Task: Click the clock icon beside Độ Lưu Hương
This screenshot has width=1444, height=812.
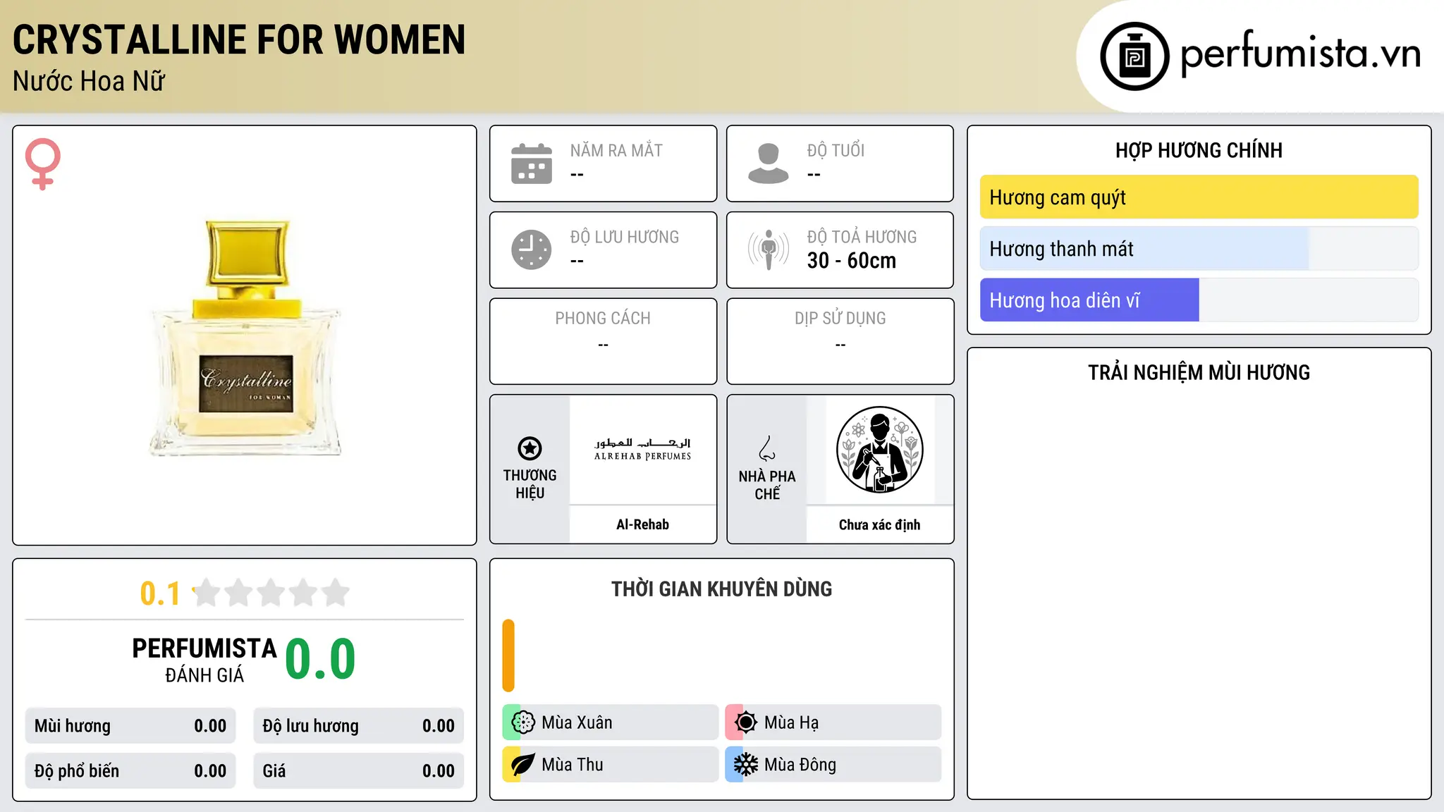Action: coord(532,250)
